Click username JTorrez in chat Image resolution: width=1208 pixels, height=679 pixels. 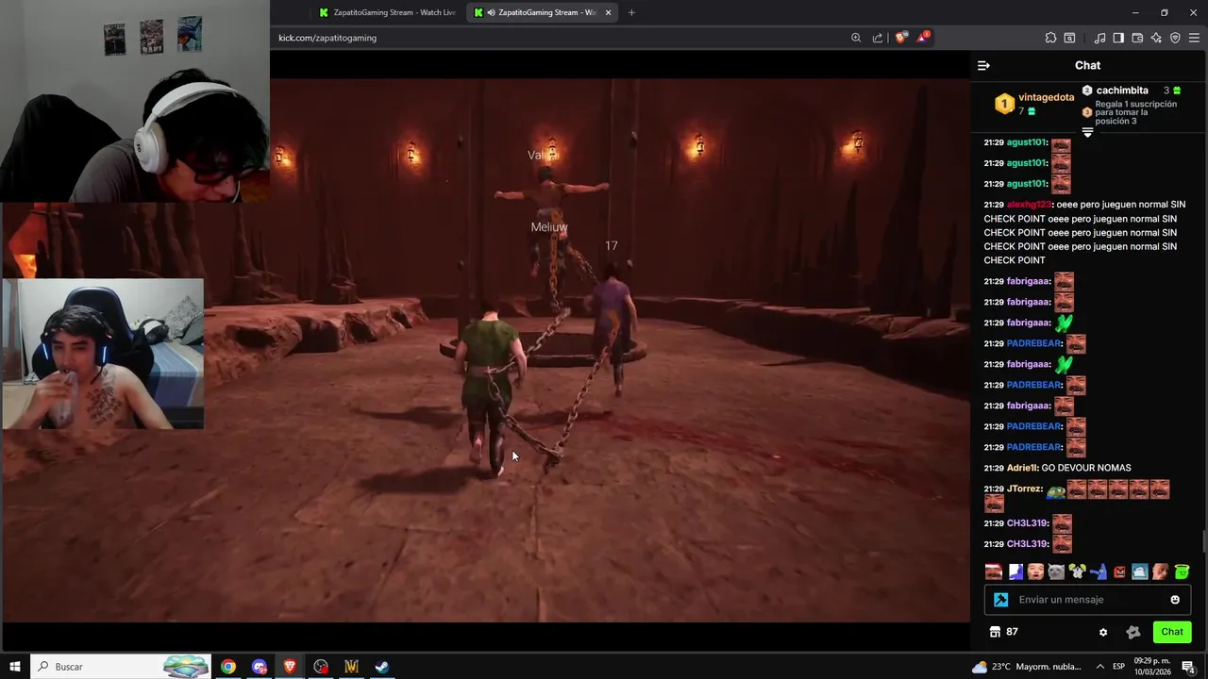[x=1025, y=489]
